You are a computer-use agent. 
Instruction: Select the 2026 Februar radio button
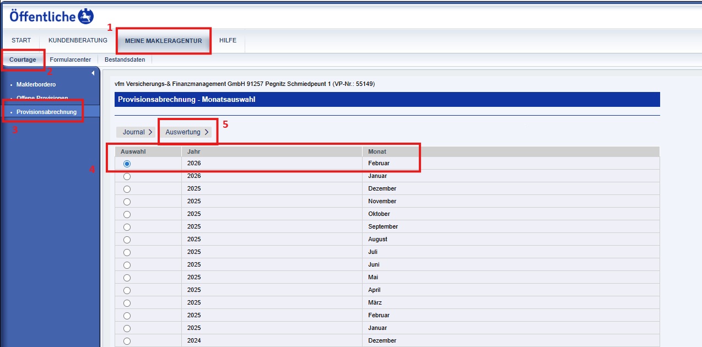127,164
